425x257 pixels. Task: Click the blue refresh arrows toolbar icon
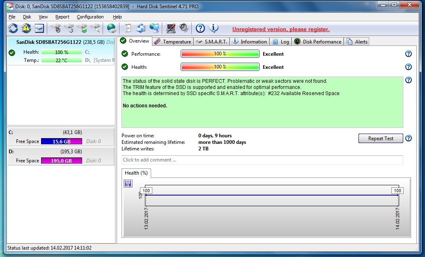[13, 28]
